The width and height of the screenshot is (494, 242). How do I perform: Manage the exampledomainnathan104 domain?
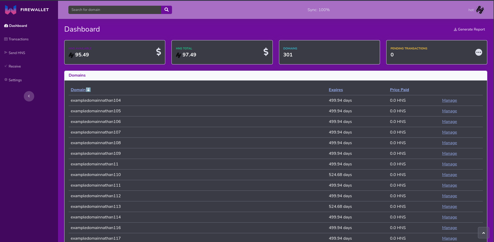point(449,100)
